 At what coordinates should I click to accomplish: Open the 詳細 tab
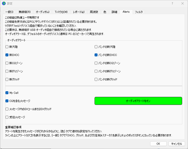coord(114,12)
